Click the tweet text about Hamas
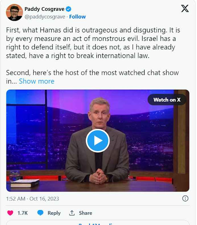The image size is (197, 225). click(x=93, y=43)
